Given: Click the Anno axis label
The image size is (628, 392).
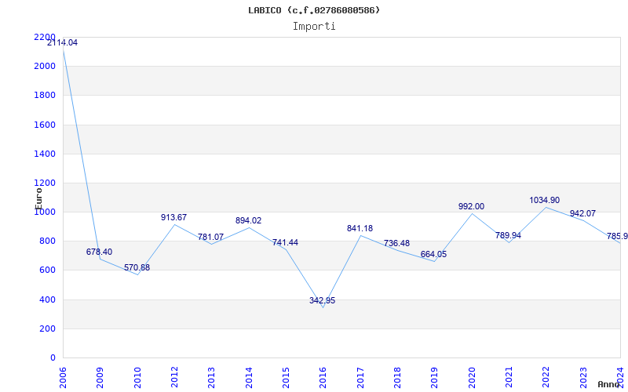Looking at the screenshot, I should coord(608,384).
